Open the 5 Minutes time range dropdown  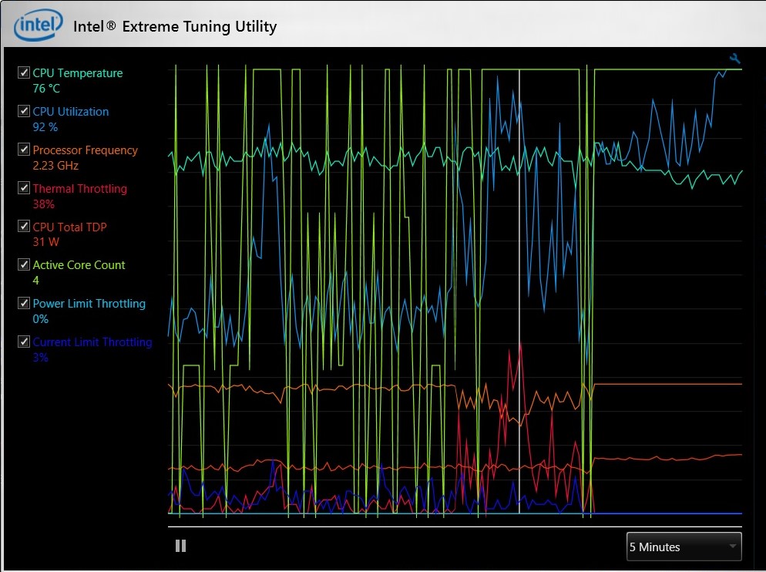click(684, 547)
